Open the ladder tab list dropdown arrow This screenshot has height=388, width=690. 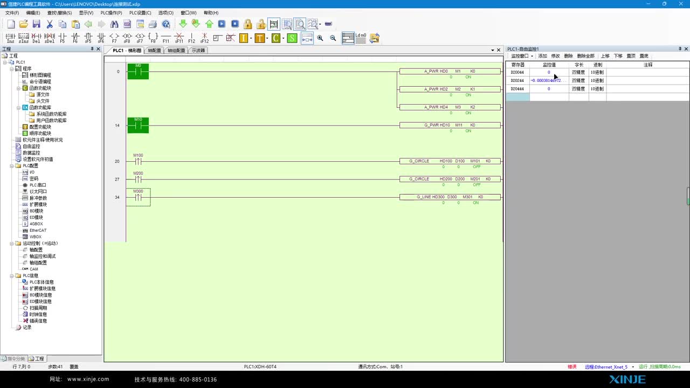(492, 50)
